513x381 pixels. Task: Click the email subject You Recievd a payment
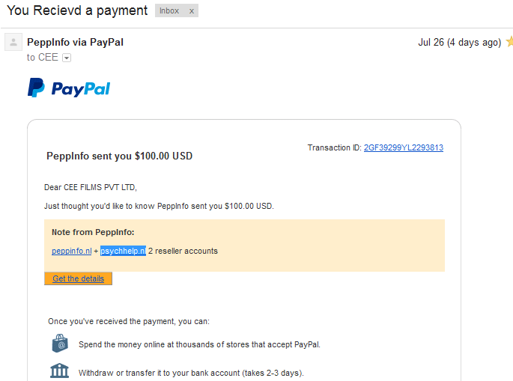77,10
